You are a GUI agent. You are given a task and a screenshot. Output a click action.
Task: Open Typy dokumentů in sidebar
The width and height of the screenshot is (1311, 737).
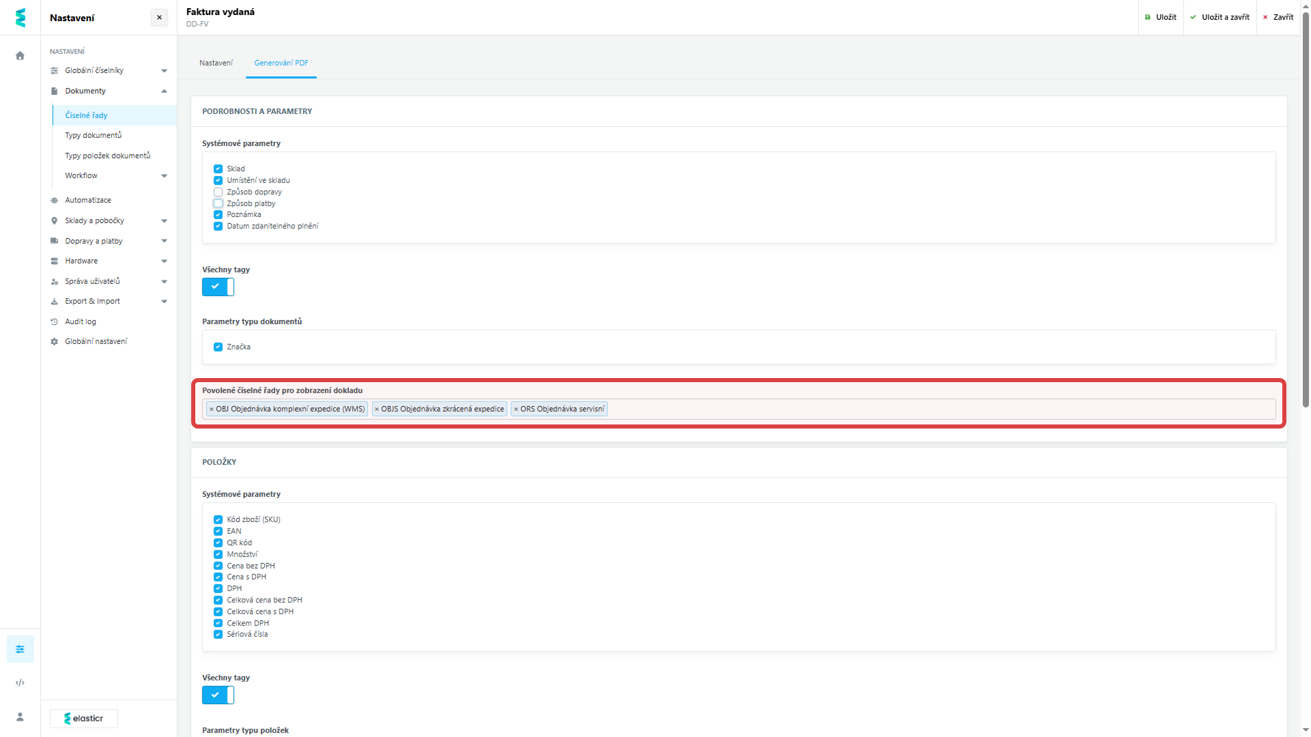pyautogui.click(x=94, y=135)
